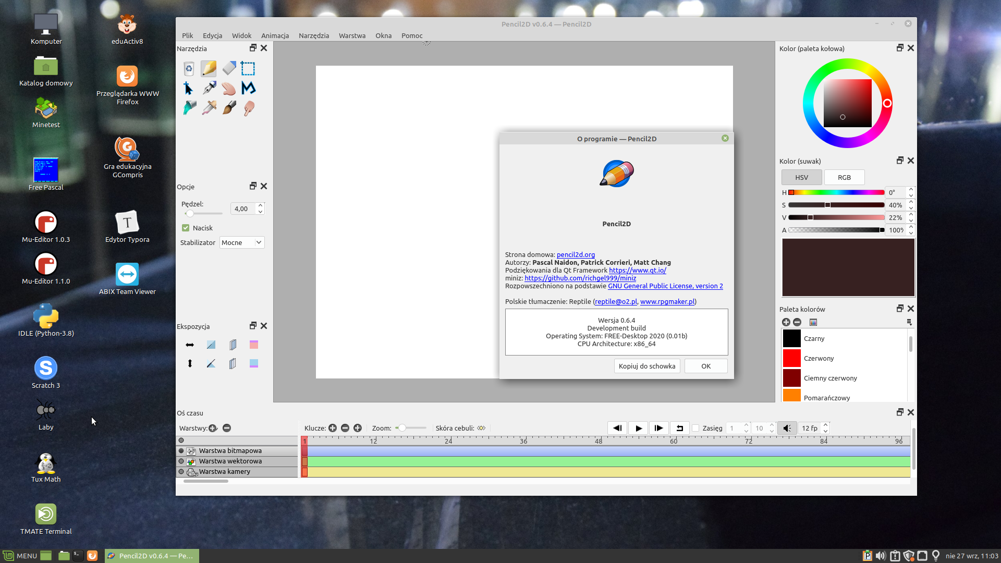Flip view vertically in the Ekspozycja panel

pos(190,363)
